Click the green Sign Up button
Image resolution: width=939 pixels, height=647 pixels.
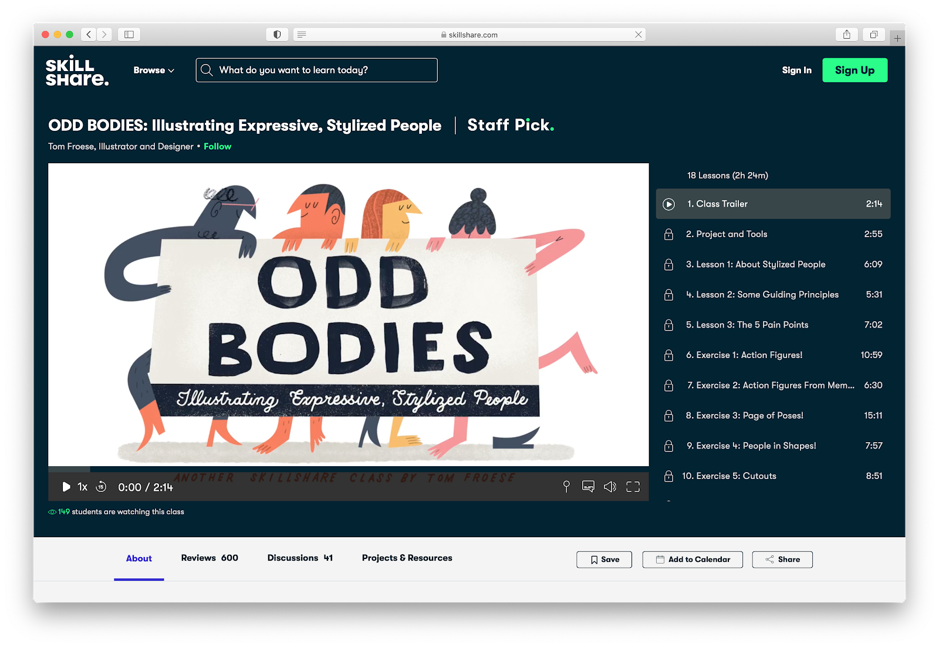854,70
